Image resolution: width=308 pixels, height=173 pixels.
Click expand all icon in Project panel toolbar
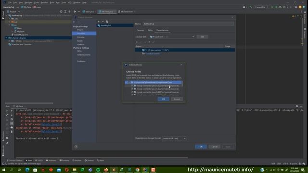65,12
